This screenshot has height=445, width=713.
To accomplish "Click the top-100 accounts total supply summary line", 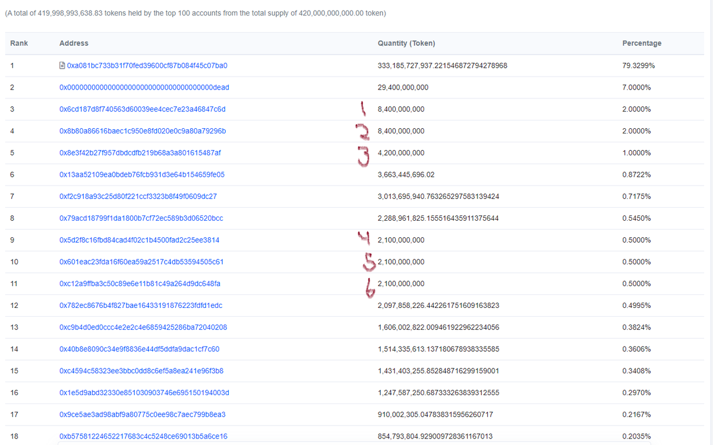I will 194,12.
